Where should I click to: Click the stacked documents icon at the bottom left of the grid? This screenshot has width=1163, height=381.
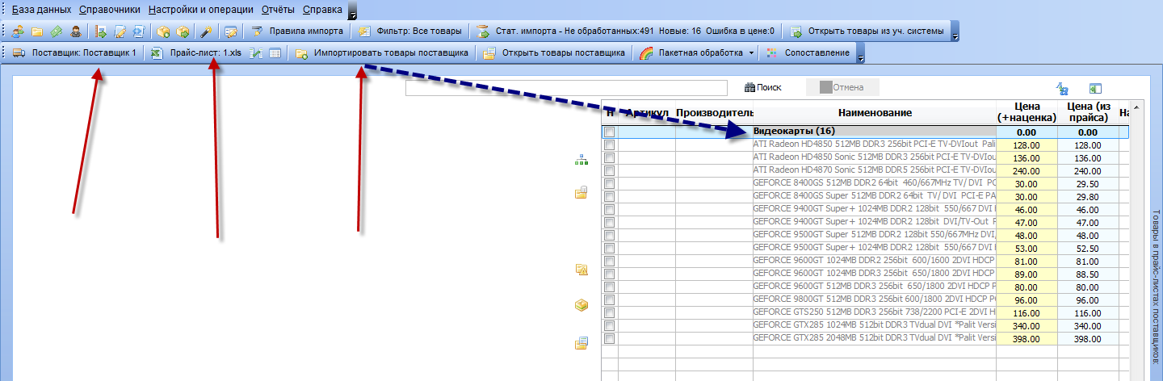[581, 343]
